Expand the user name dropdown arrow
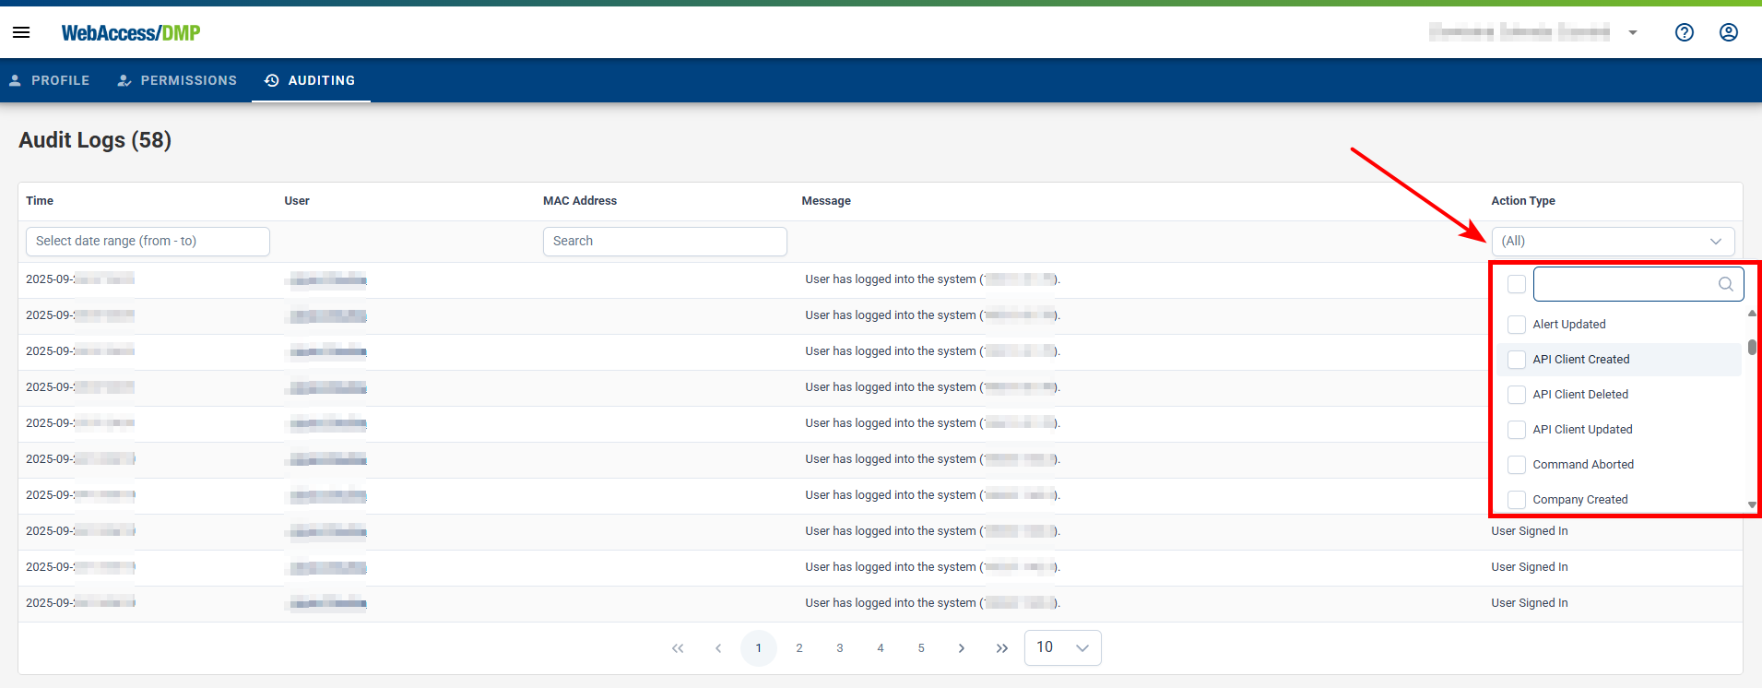 1632,32
